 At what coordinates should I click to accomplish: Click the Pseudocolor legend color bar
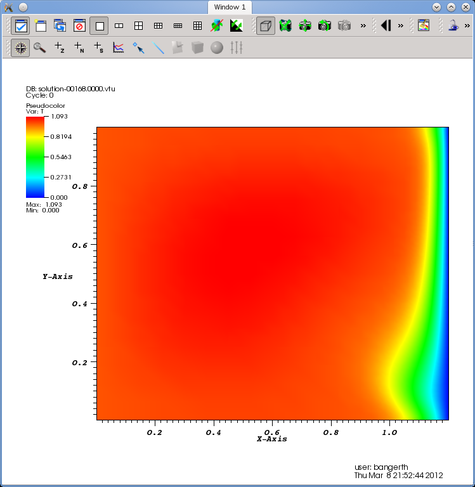pos(36,157)
